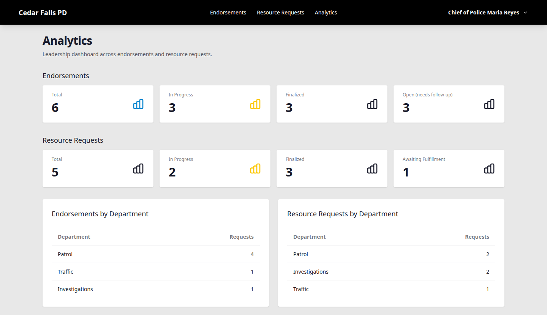Viewport: 547px width, 315px height.
Task: Open the Endorsements nav item
Action: point(228,13)
